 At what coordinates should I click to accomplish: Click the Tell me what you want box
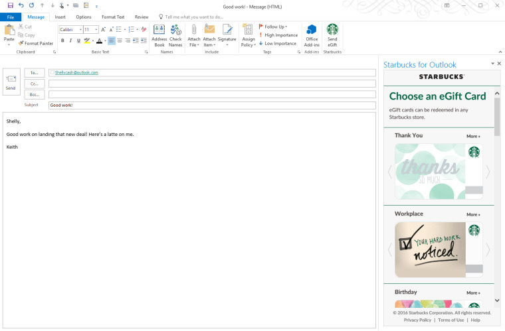191,17
